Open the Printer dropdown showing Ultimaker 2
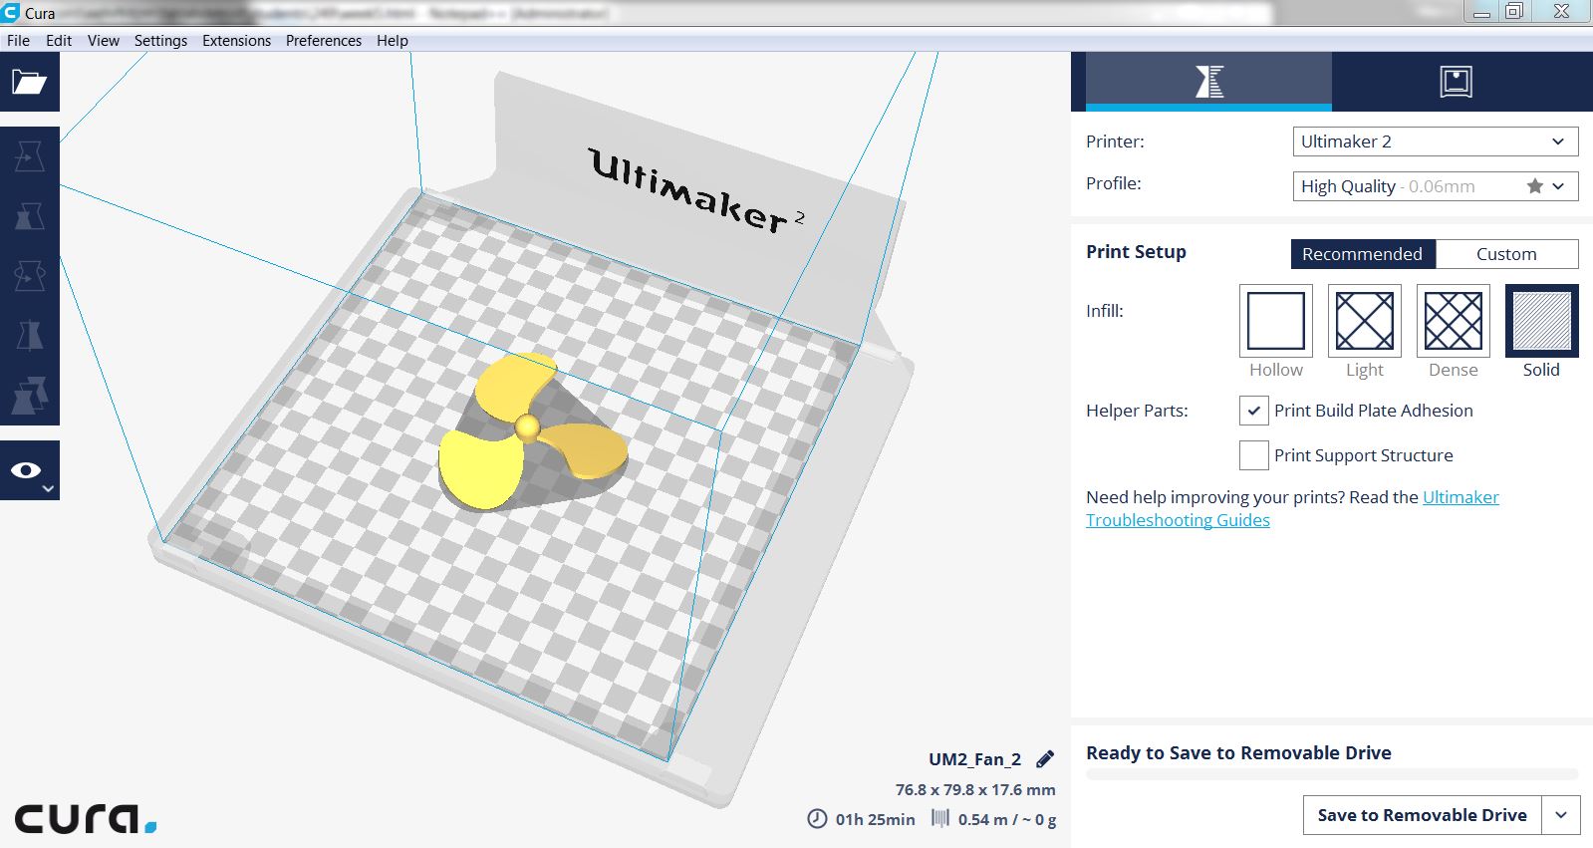 pyautogui.click(x=1436, y=141)
